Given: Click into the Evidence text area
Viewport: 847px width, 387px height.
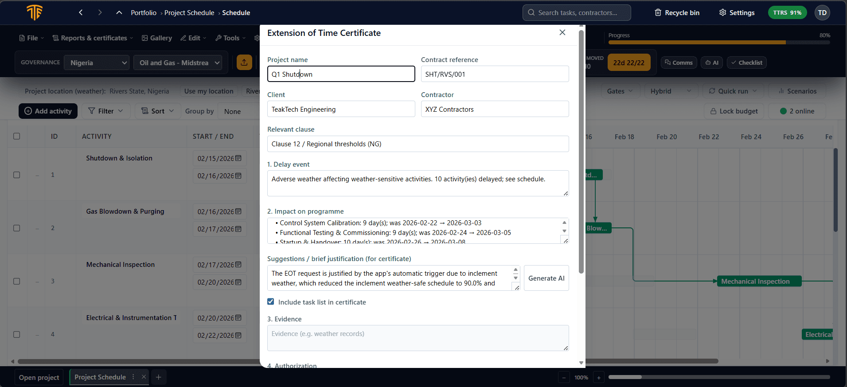Looking at the screenshot, I should (418, 338).
